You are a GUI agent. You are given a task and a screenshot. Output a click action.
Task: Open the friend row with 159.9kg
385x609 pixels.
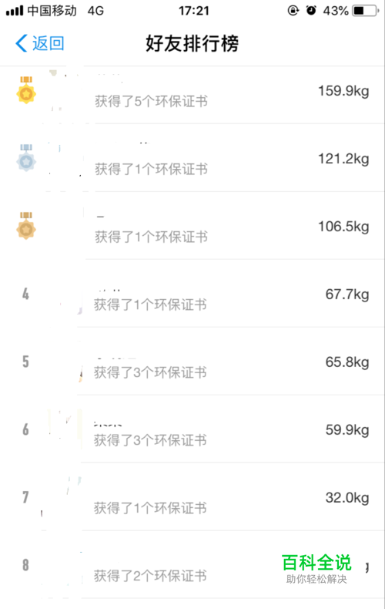192,95
